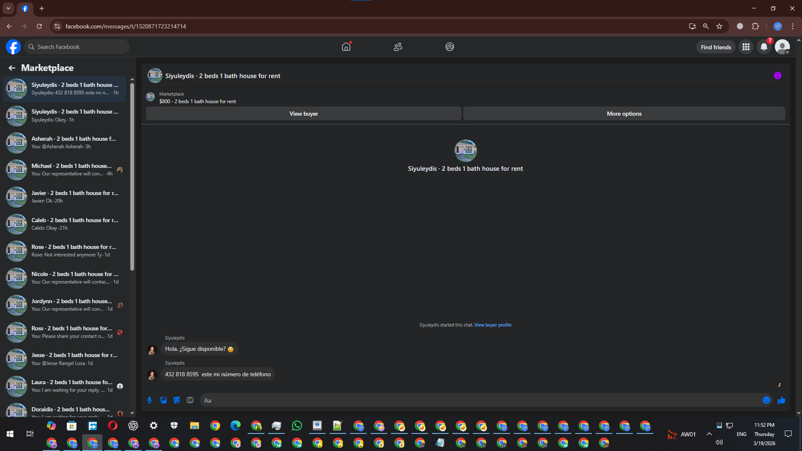Open View buyer profile link

(492, 325)
